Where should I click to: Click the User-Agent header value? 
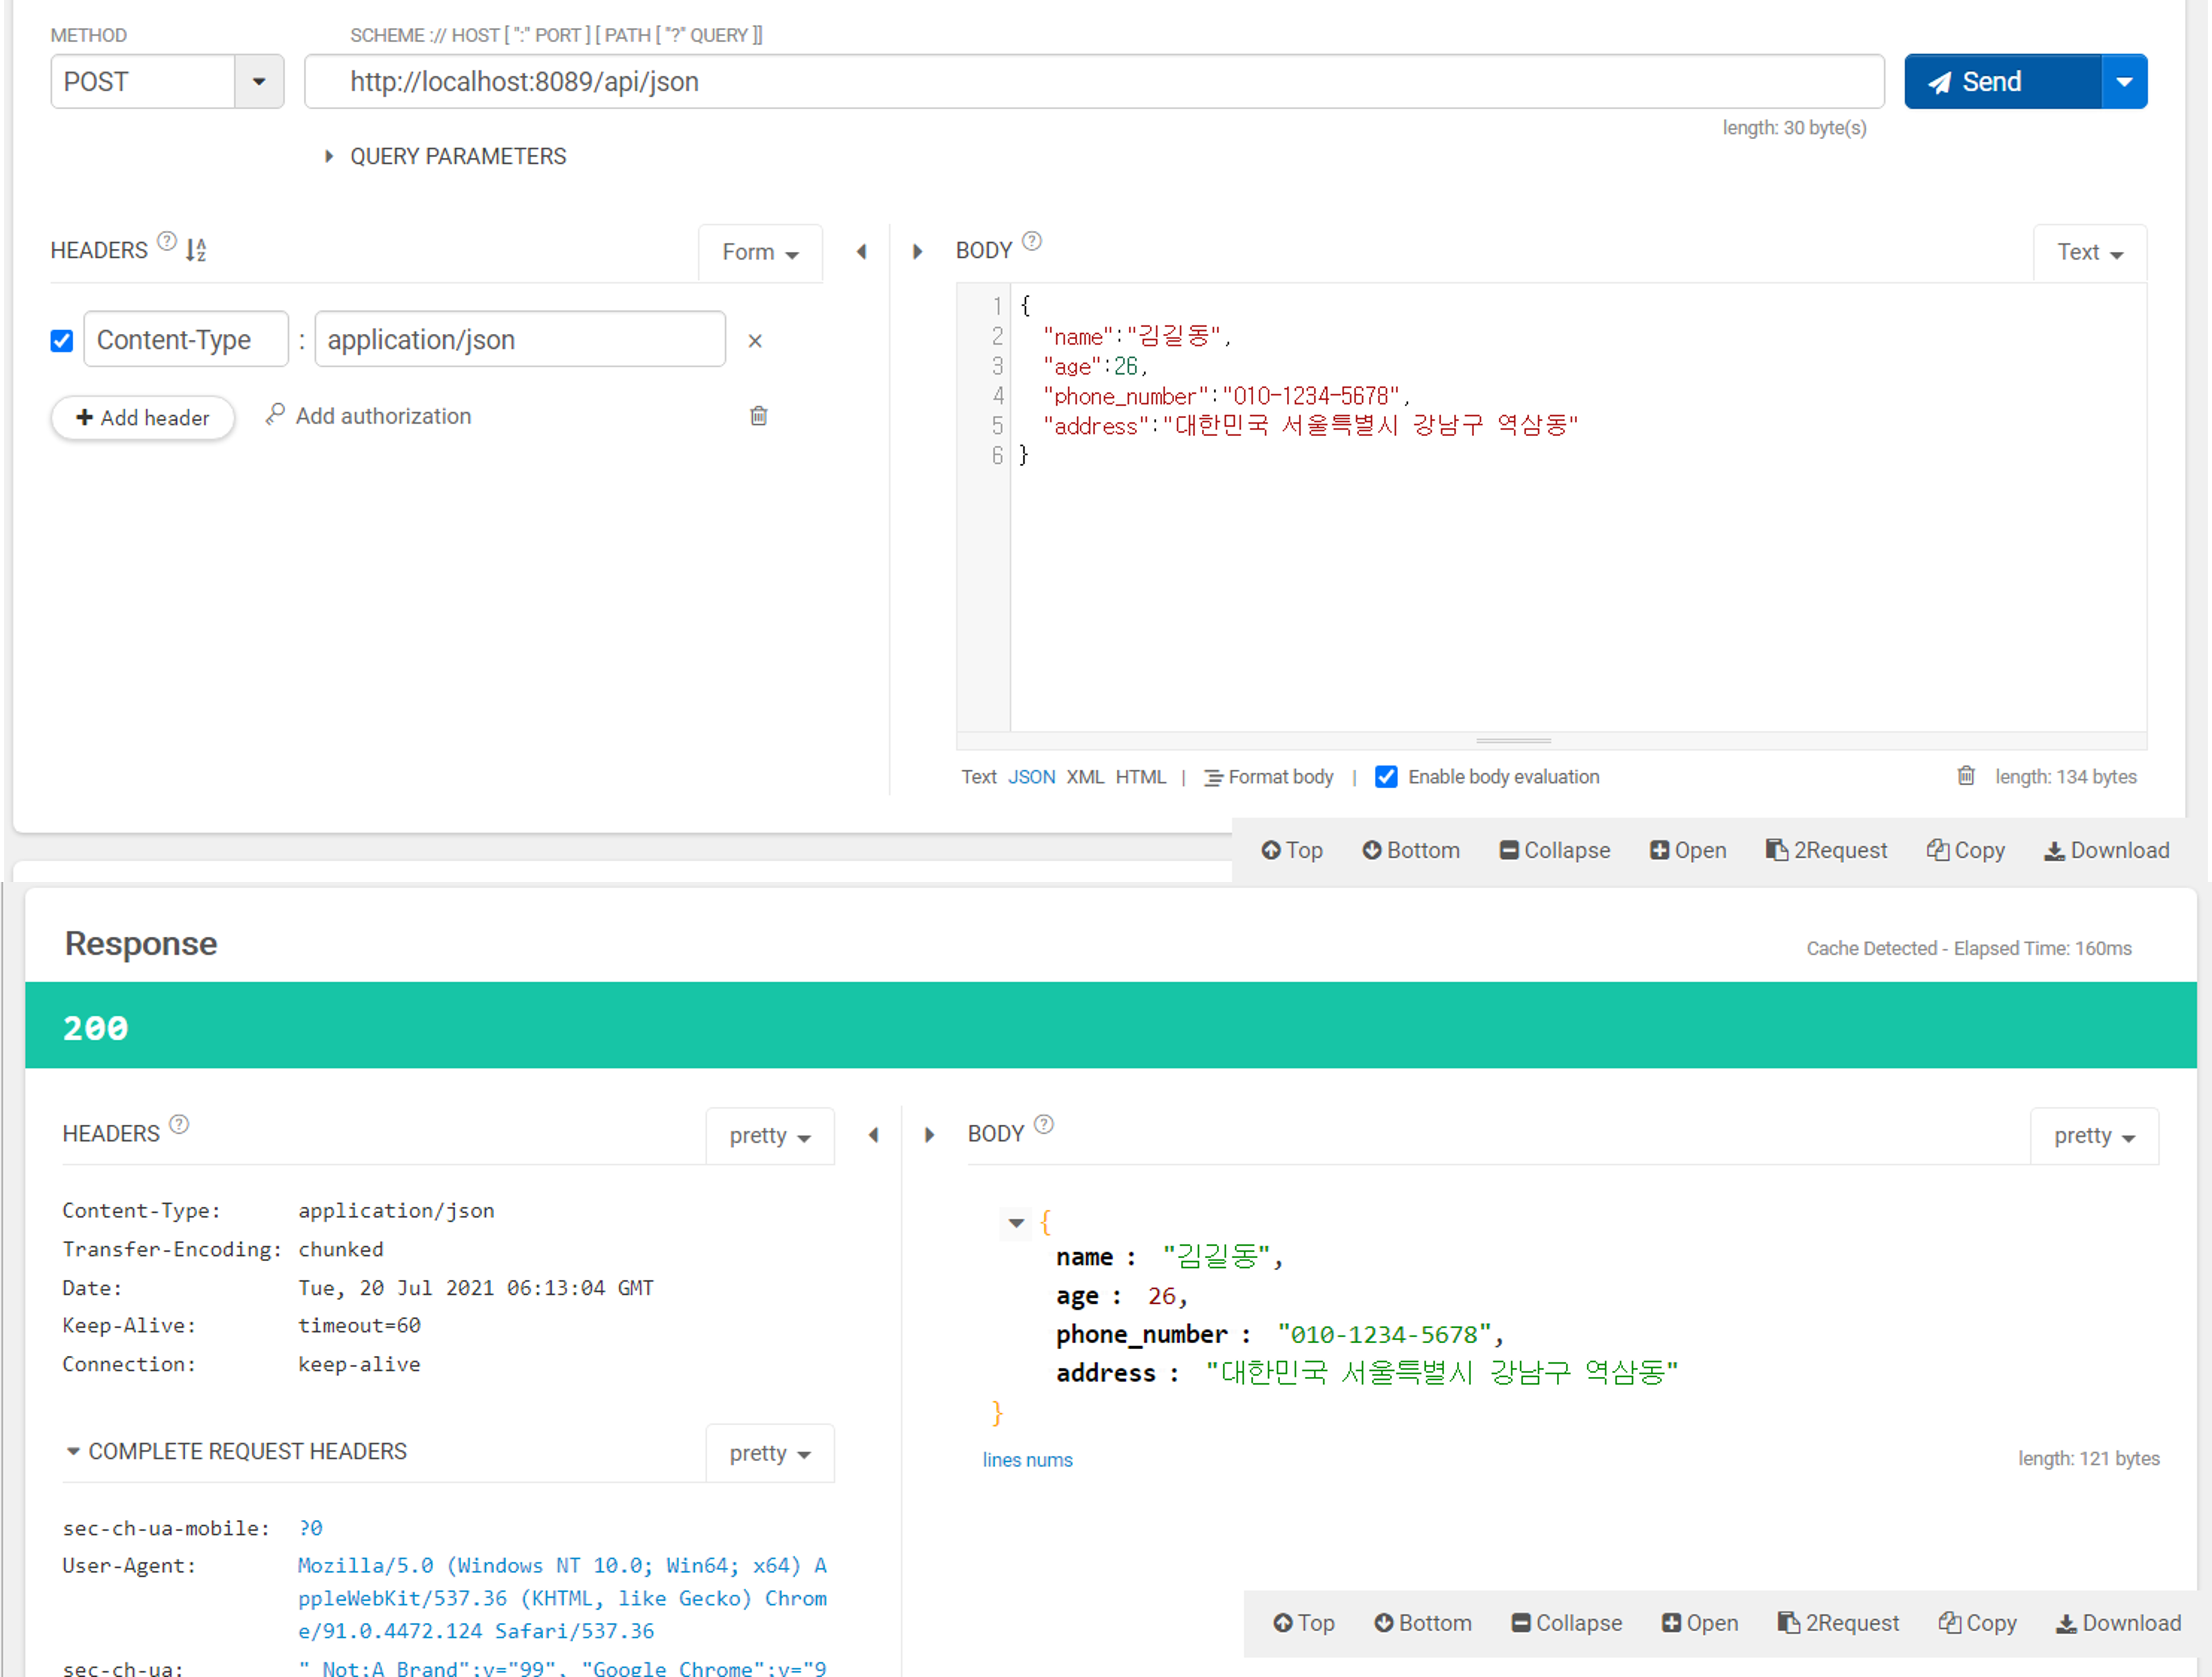pos(562,1598)
